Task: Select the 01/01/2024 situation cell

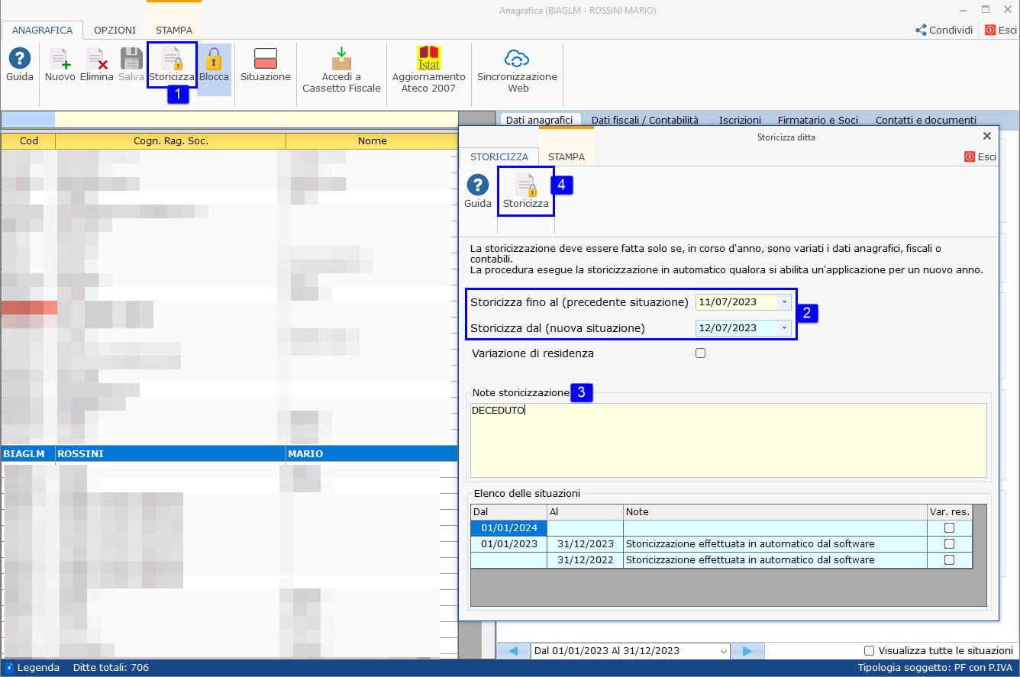Action: point(509,528)
